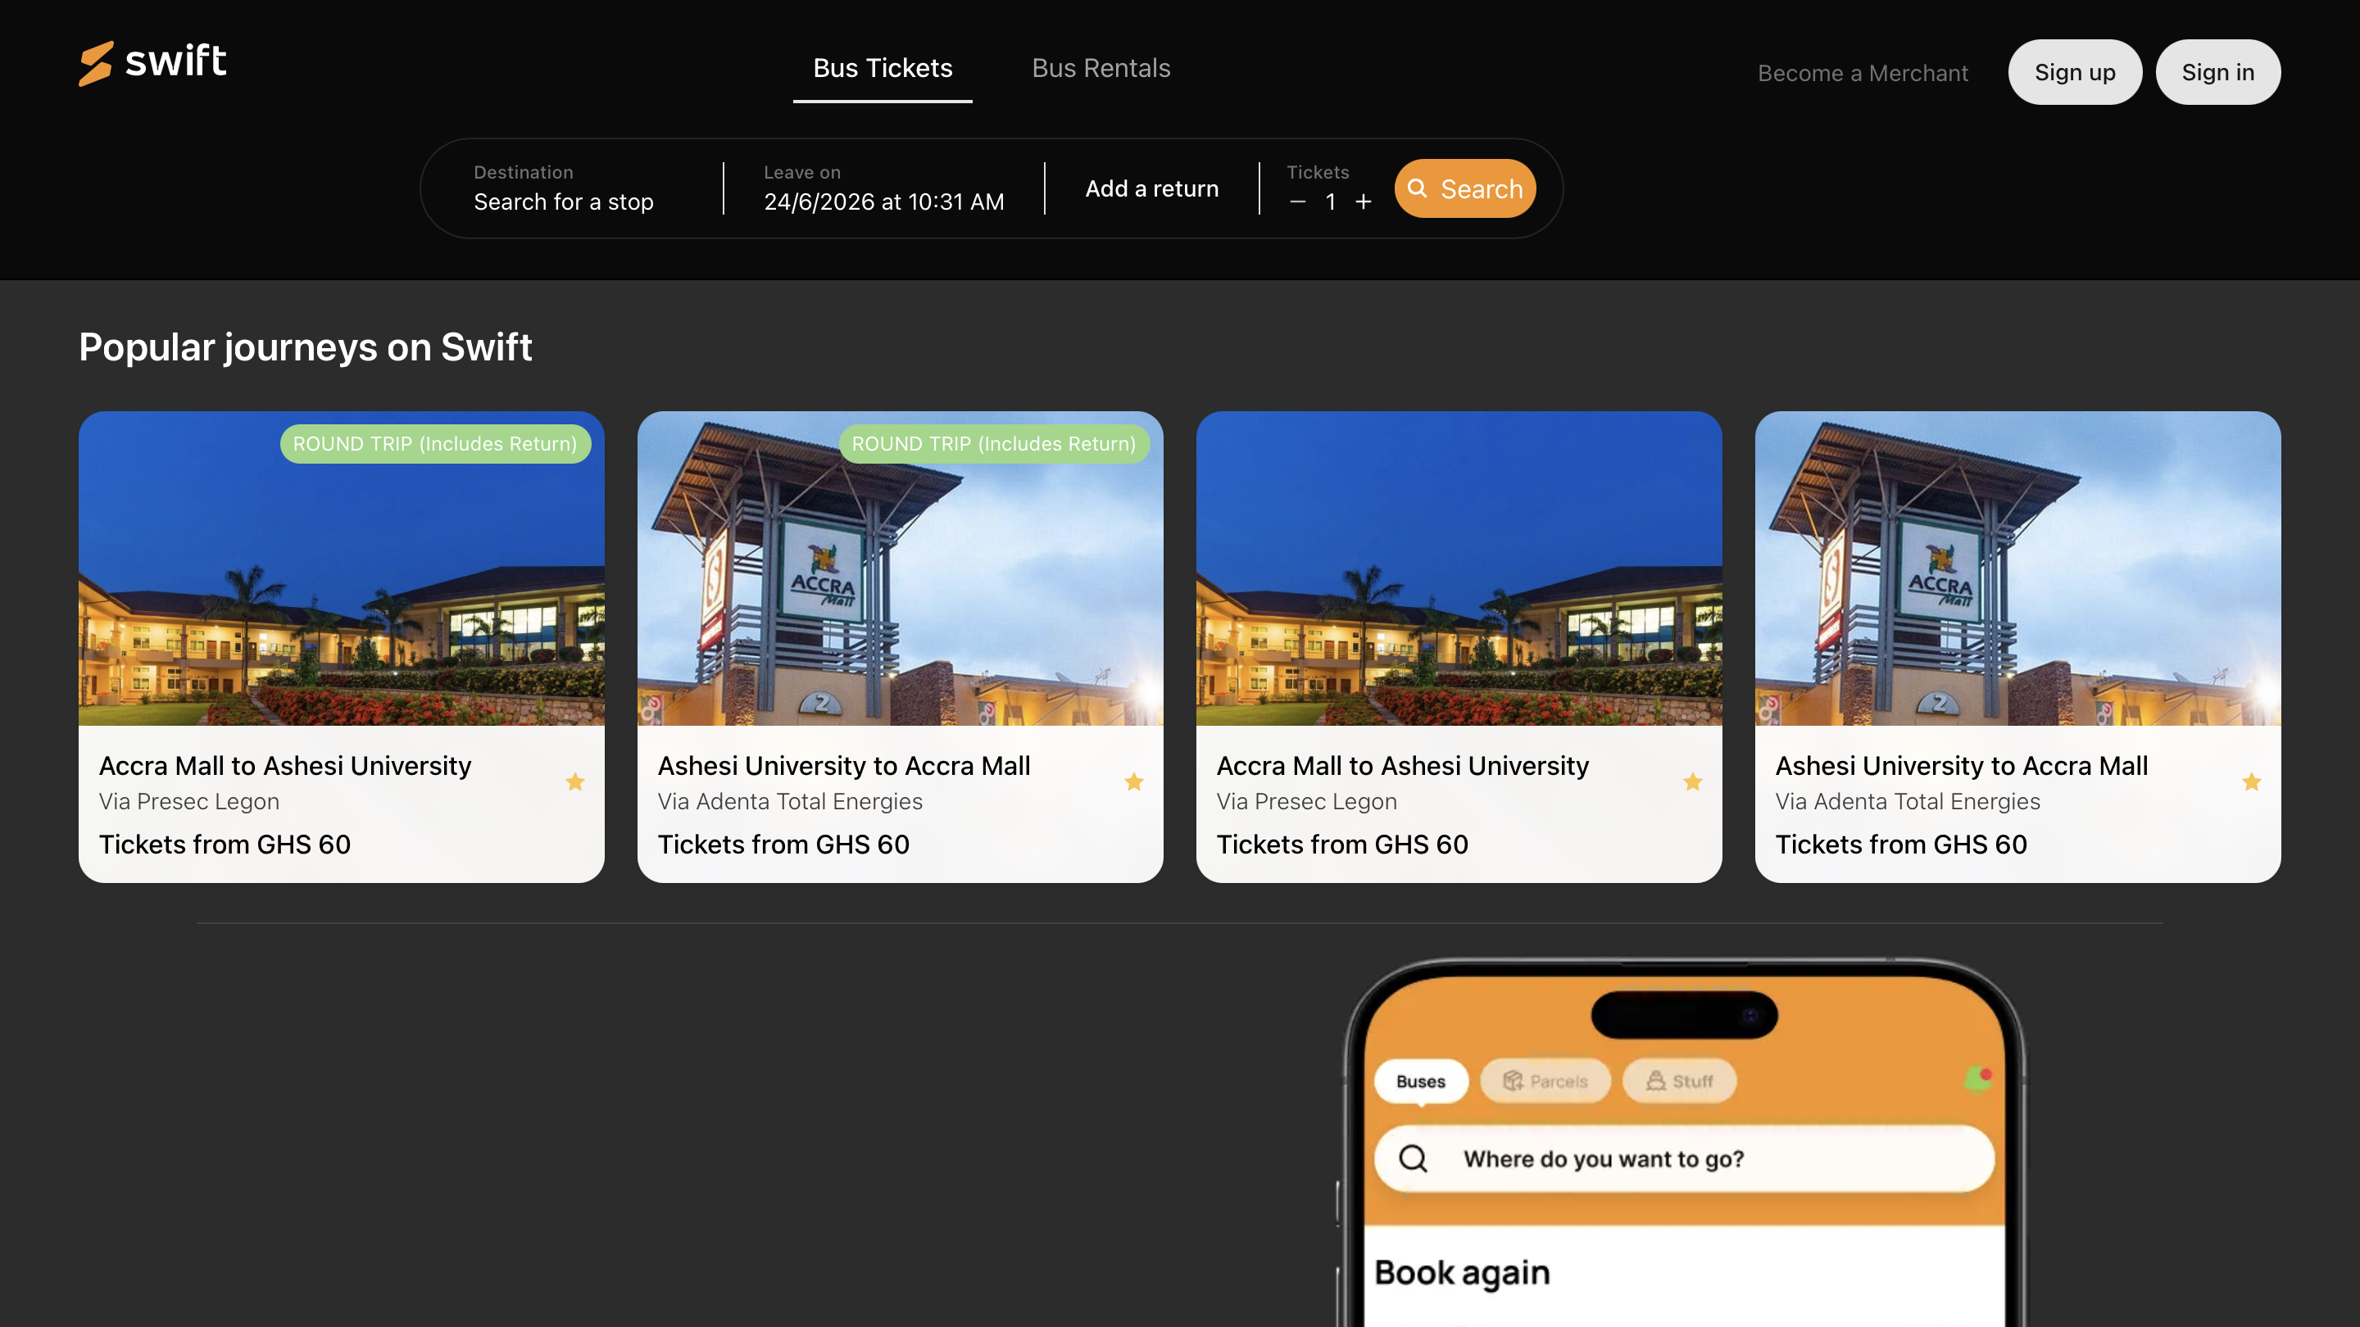Open Become a Merchant link
2360x1327 pixels.
1863,73
